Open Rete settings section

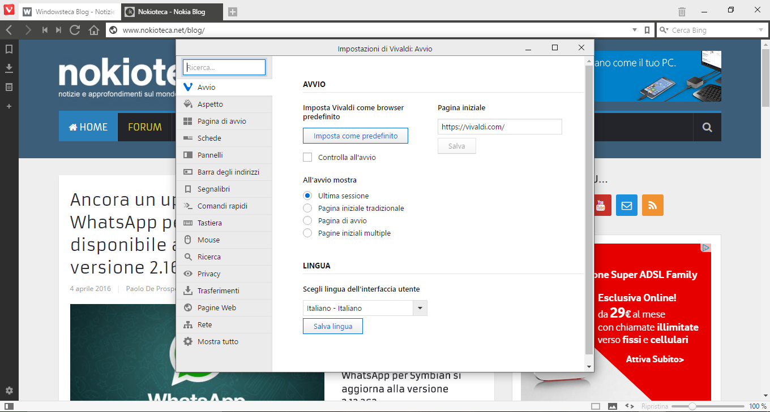coord(224,324)
